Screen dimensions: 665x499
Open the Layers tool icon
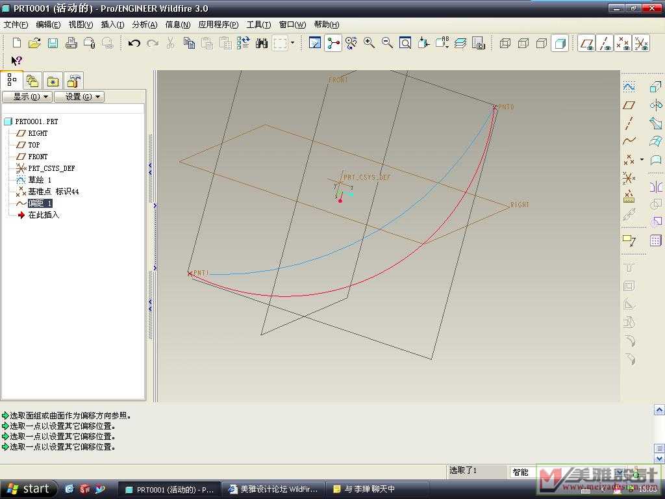tap(460, 43)
